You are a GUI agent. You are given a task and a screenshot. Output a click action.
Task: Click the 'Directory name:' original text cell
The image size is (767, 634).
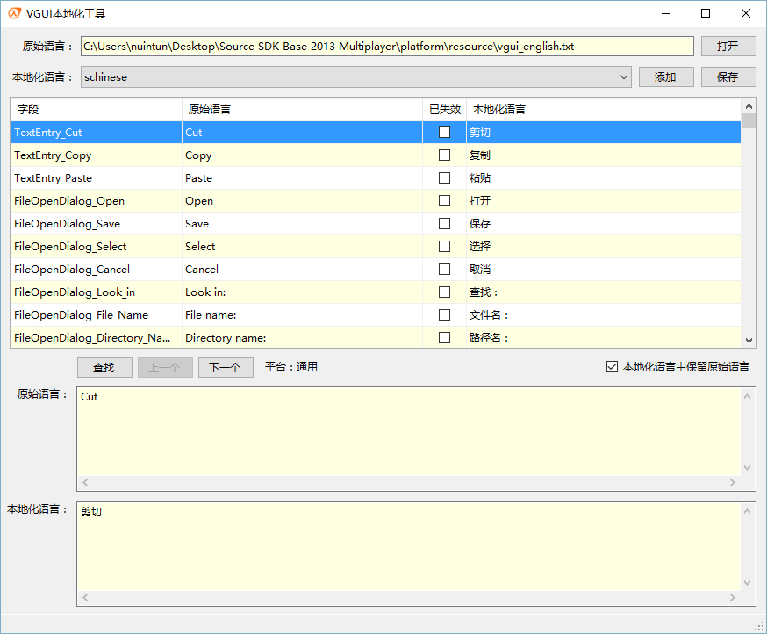[x=302, y=338]
